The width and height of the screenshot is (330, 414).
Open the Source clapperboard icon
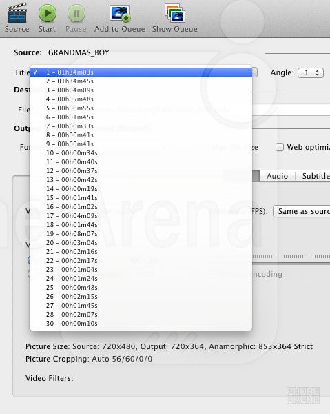17,12
